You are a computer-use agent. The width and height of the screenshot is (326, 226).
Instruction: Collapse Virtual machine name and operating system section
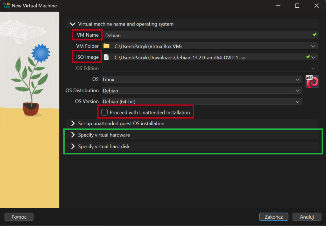(73, 24)
